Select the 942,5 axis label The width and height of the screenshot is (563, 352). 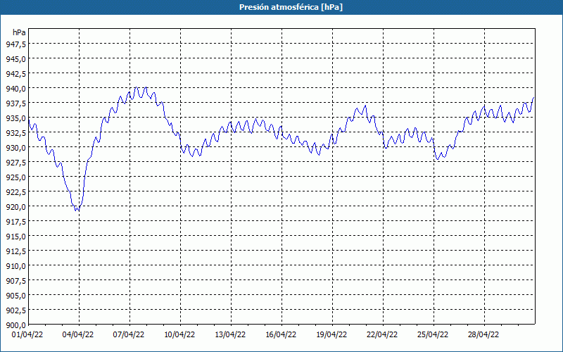click(x=15, y=74)
